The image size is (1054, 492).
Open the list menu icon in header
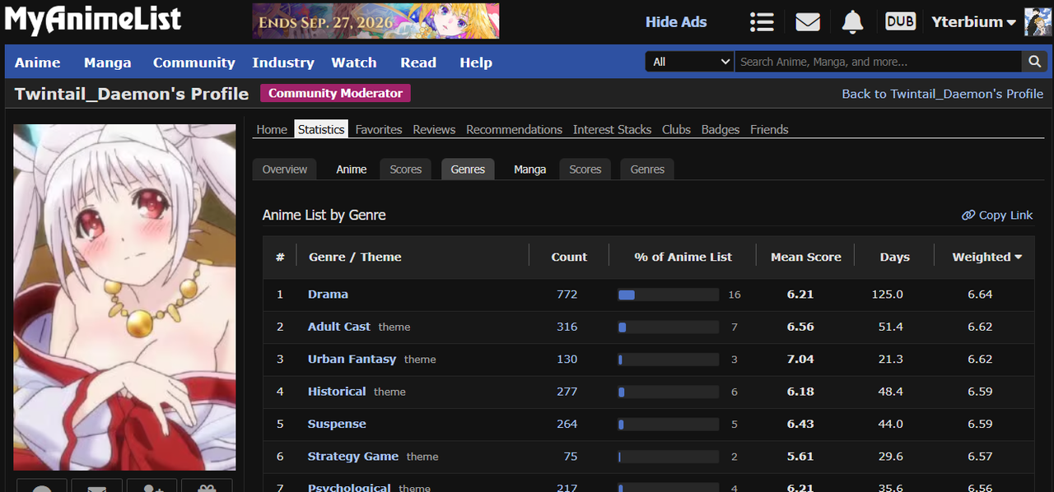pyautogui.click(x=762, y=22)
